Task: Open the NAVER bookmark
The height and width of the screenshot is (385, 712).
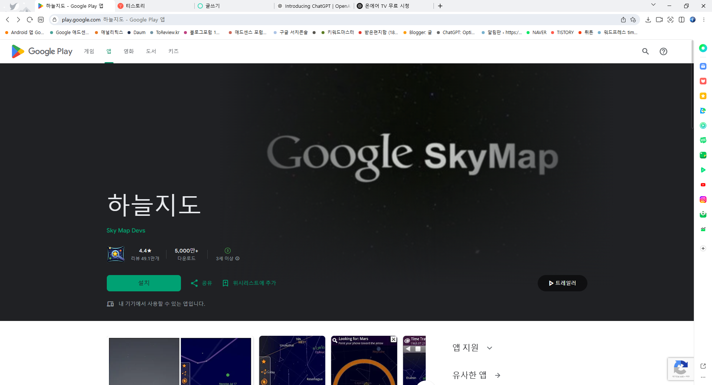Action: tap(536, 33)
